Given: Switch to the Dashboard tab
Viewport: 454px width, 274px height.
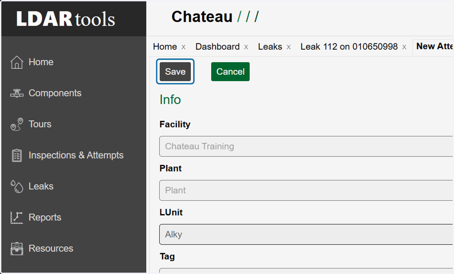Looking at the screenshot, I should 218,47.
